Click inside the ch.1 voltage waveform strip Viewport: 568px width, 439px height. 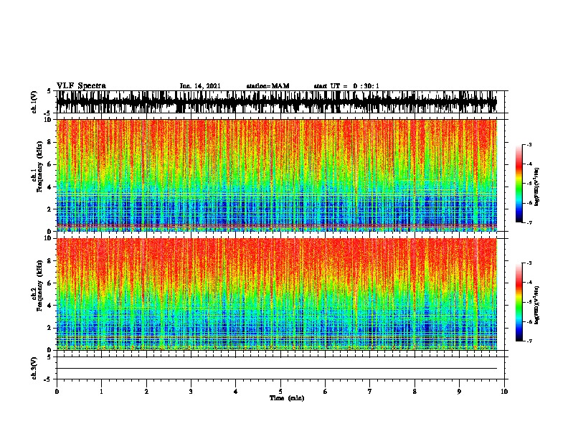pos(277,102)
